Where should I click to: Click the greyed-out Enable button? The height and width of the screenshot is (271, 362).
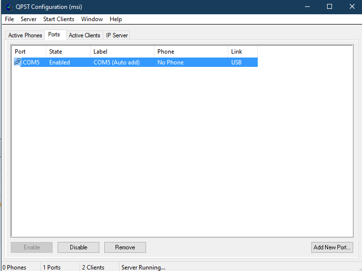[x=31, y=247]
